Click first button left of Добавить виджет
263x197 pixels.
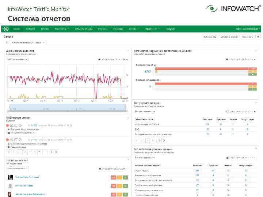(x=210, y=37)
